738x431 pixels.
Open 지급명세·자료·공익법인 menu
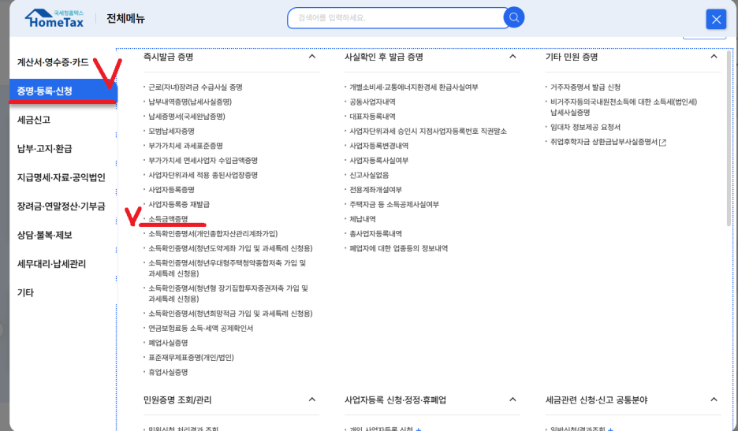click(x=61, y=177)
